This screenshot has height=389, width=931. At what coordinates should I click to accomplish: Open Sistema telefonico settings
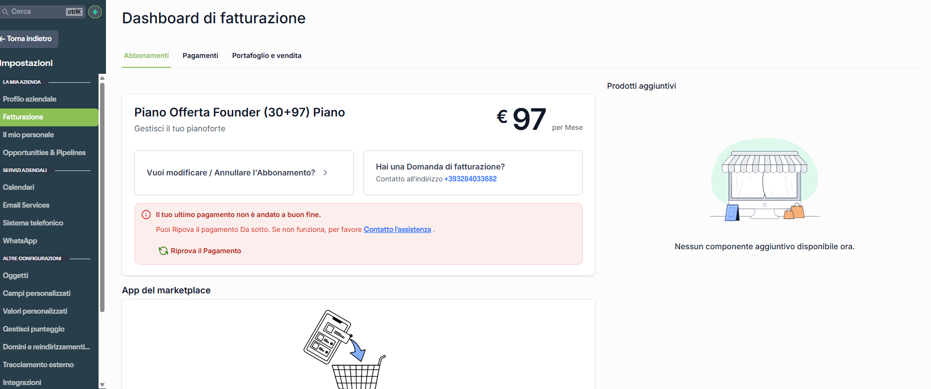coord(33,222)
